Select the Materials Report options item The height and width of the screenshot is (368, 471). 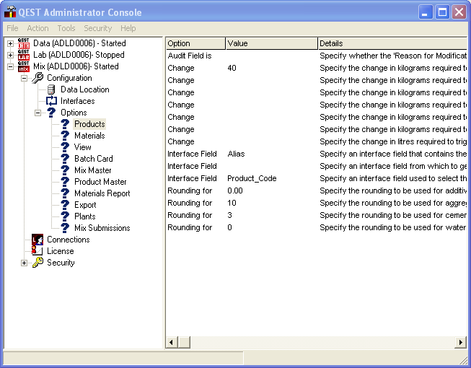[102, 193]
